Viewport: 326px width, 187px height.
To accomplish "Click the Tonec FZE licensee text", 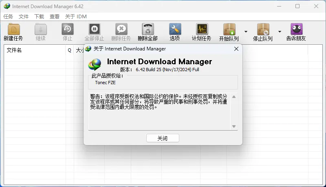I will coord(105,83).
